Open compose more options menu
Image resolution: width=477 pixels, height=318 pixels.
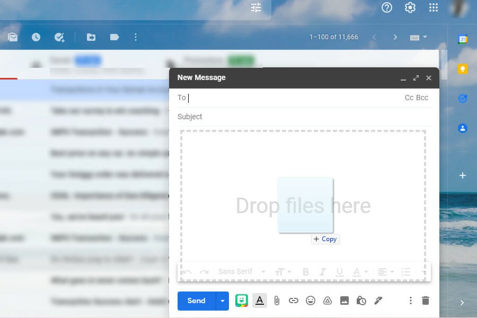[410, 301]
